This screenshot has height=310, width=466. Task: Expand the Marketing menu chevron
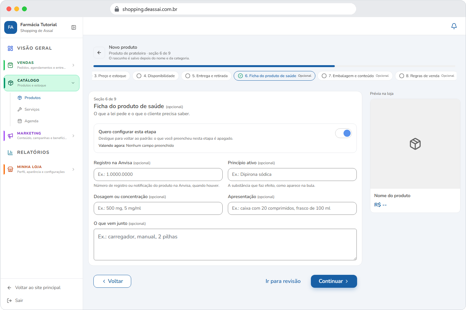click(73, 136)
